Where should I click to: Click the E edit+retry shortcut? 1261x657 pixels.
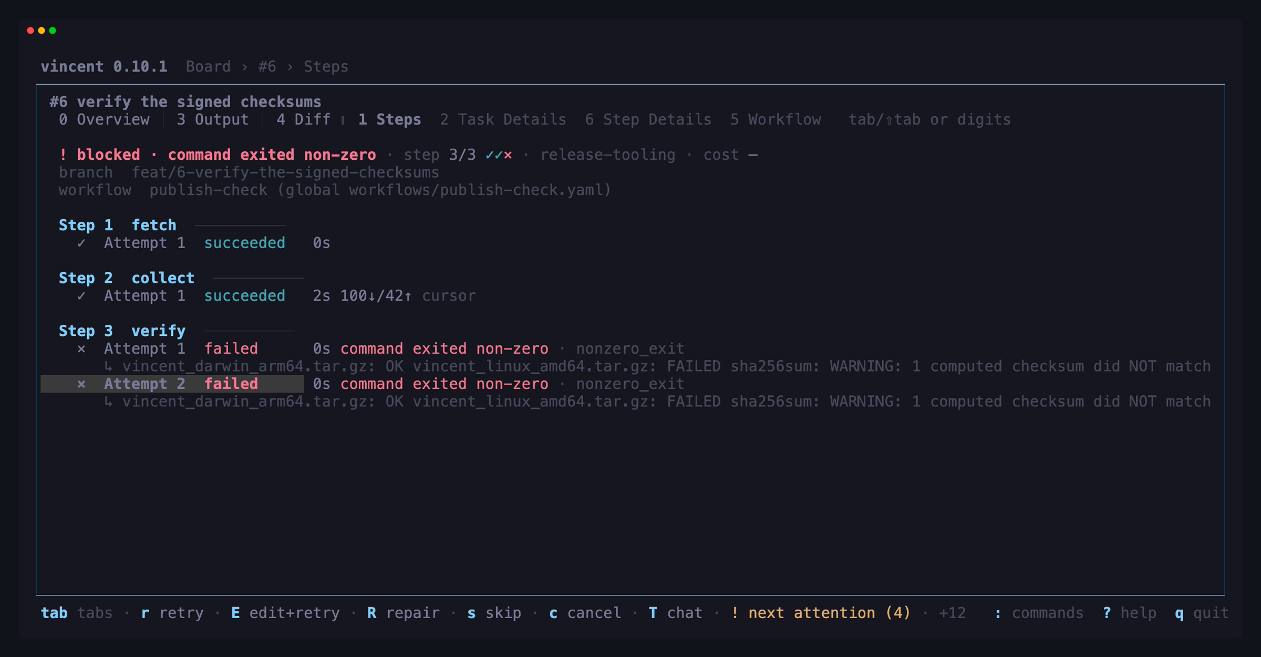pyautogui.click(x=285, y=613)
